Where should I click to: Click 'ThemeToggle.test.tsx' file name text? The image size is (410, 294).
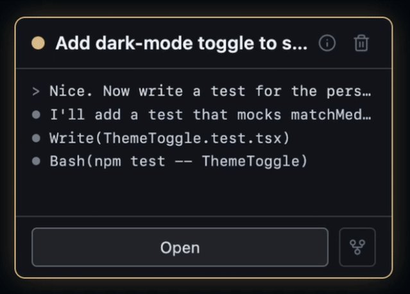click(192, 138)
